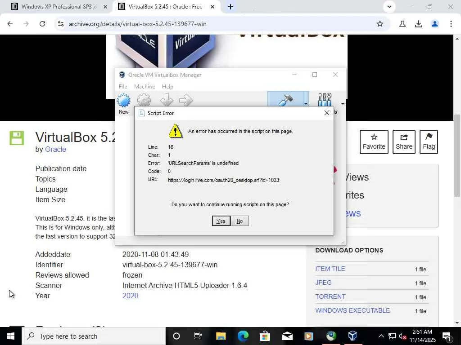This screenshot has height=345, width=461.
Task: Select the Global Tools icon in VirtualBox
Action: pyautogui.click(x=325, y=100)
